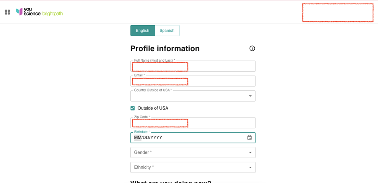The height and width of the screenshot is (183, 378).
Task: Click the Country Outside of USA arrow
Action: pos(250,96)
